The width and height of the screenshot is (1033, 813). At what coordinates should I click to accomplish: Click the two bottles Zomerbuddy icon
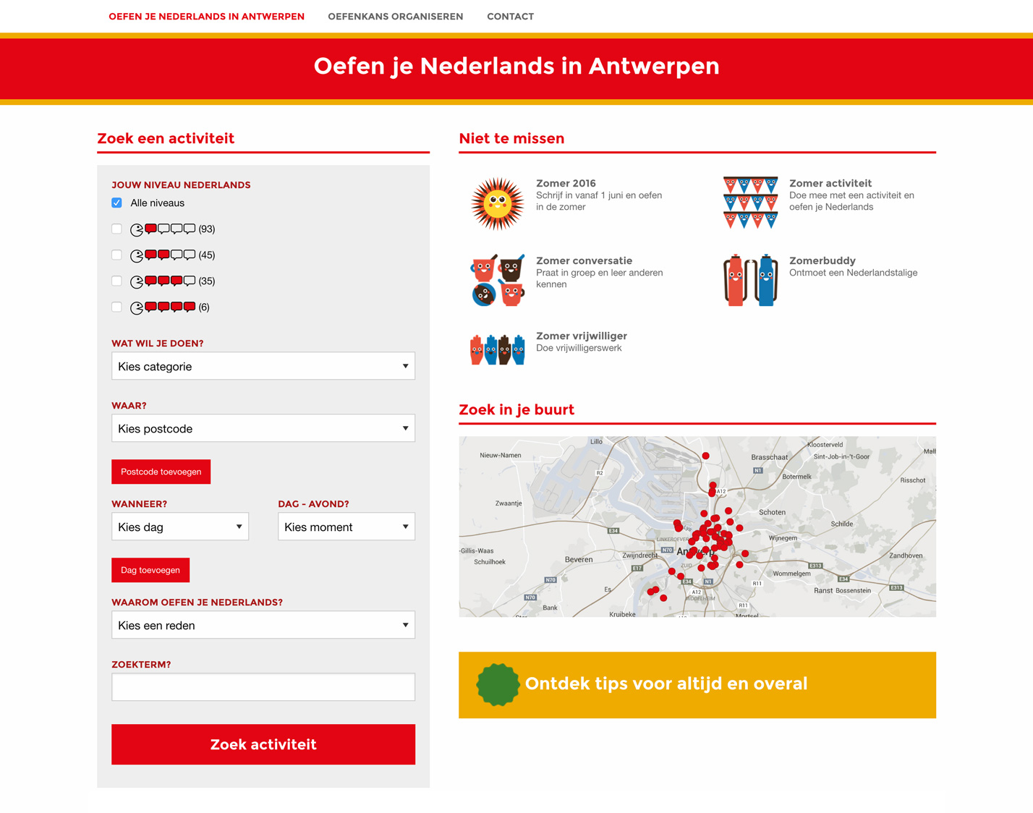[x=750, y=280]
